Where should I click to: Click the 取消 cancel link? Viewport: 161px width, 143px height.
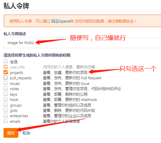tap(26, 133)
